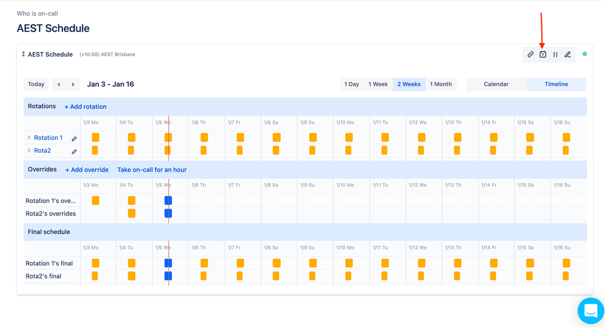Select blue Rotation 1 override on 1/5
Image resolution: width=605 pixels, height=328 pixels.
(168, 200)
